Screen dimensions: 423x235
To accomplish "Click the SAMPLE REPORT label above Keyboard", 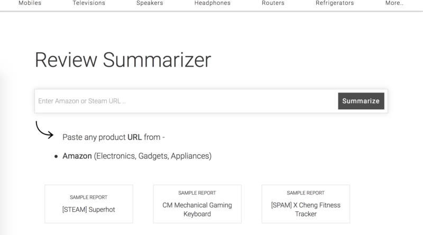I will coord(197,193).
